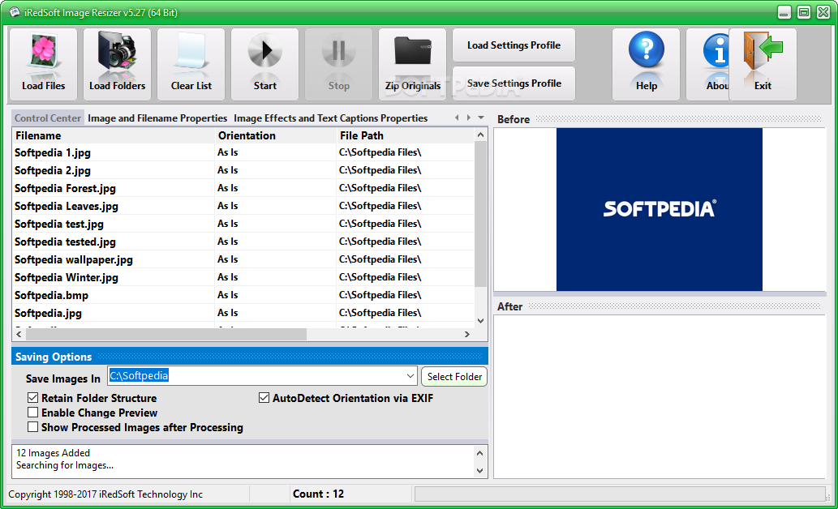Click file list vertical scrollbar thumb

pyautogui.click(x=480, y=214)
